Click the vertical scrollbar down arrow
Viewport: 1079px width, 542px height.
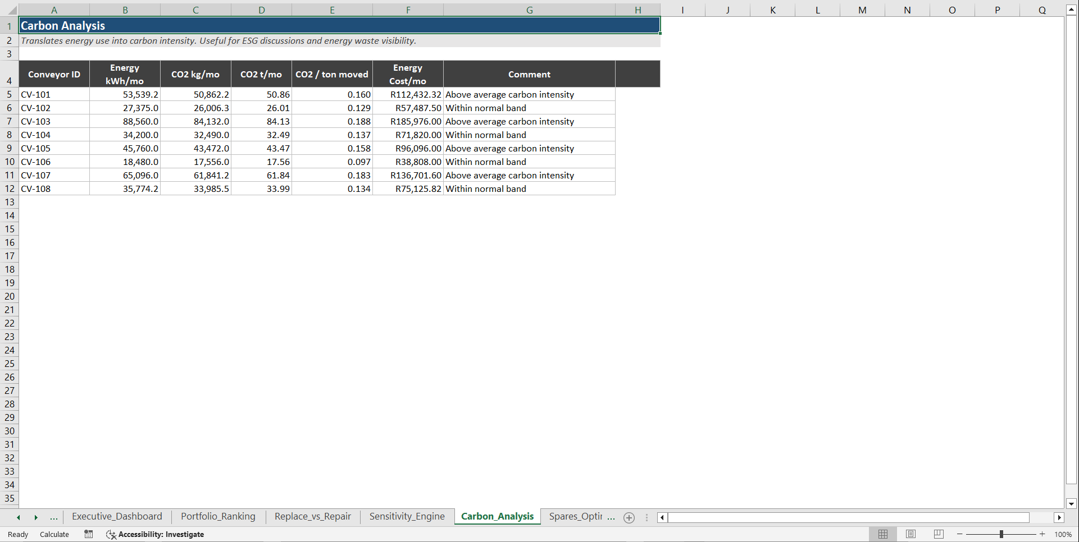(x=1071, y=503)
